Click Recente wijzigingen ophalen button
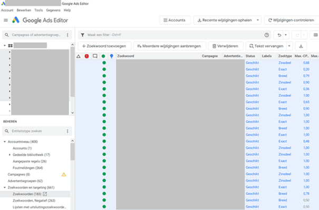319x210 pixels. tap(225, 20)
